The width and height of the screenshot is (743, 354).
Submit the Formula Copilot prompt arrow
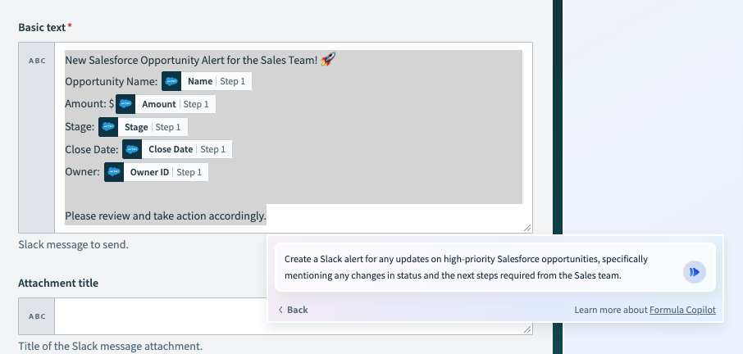click(694, 272)
